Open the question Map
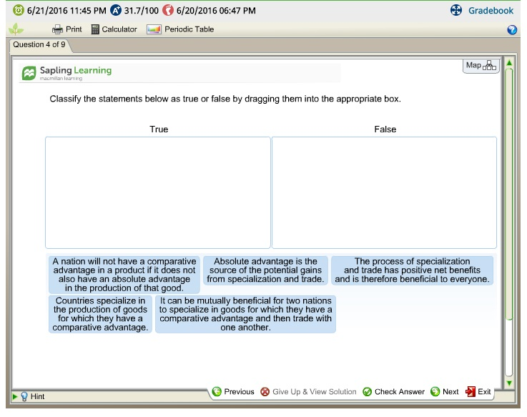The width and height of the screenshot is (527, 417). click(481, 65)
